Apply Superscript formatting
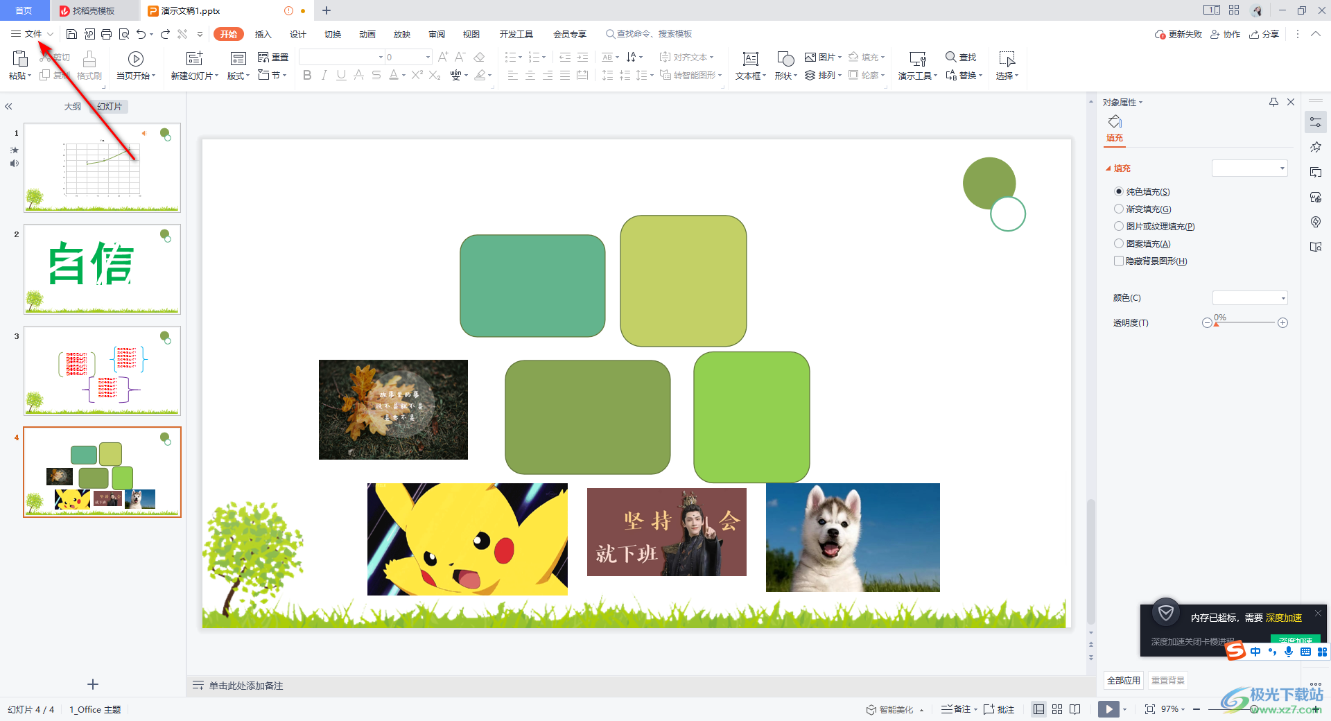Image resolution: width=1331 pixels, height=721 pixels. click(417, 75)
